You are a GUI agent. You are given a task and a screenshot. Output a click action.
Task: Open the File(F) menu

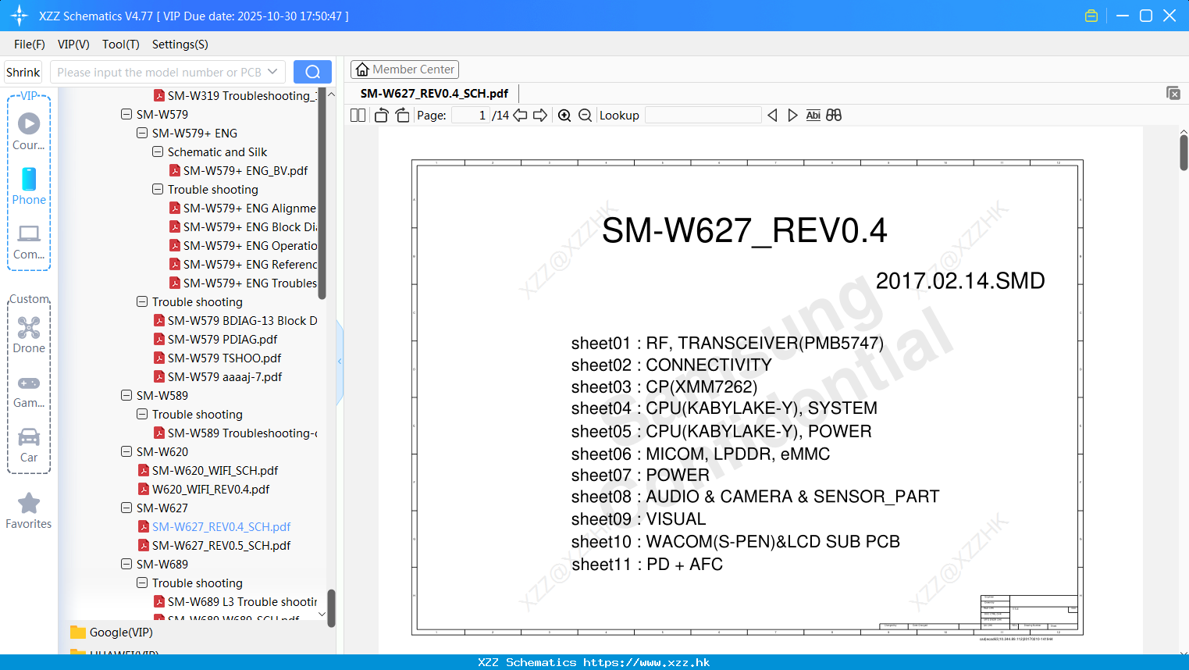click(x=30, y=45)
